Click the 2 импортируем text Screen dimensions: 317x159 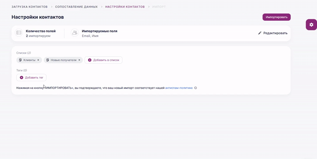38,36
